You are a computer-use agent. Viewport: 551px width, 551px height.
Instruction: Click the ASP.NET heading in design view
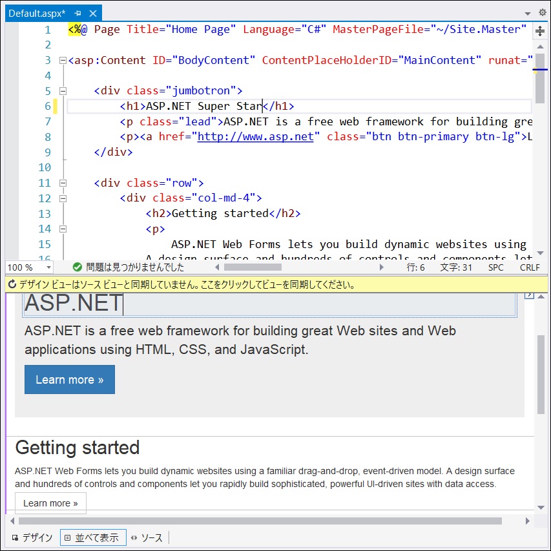click(x=74, y=303)
